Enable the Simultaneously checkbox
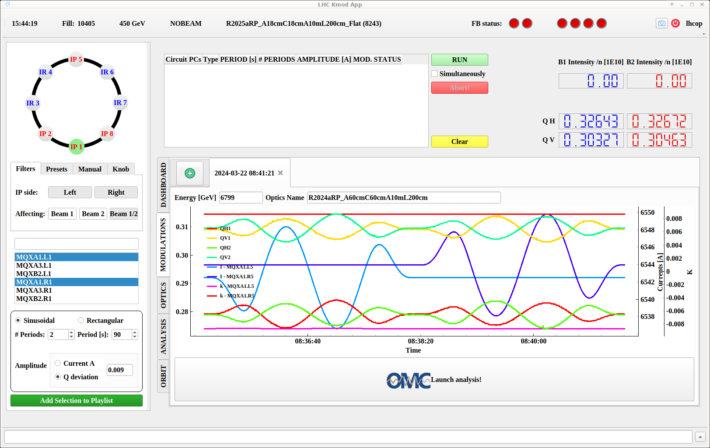 tap(434, 73)
